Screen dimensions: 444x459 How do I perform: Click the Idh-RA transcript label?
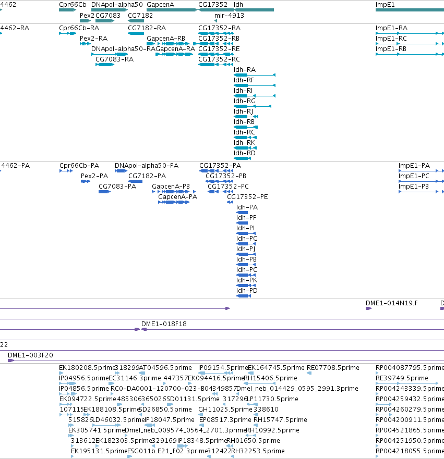click(x=245, y=70)
